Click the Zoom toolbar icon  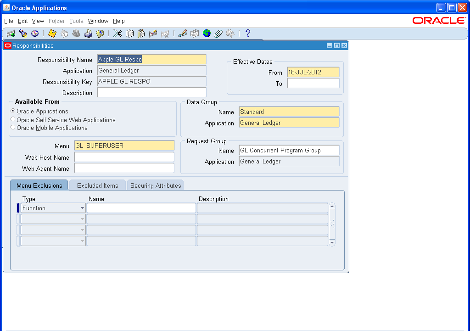[x=195, y=33]
